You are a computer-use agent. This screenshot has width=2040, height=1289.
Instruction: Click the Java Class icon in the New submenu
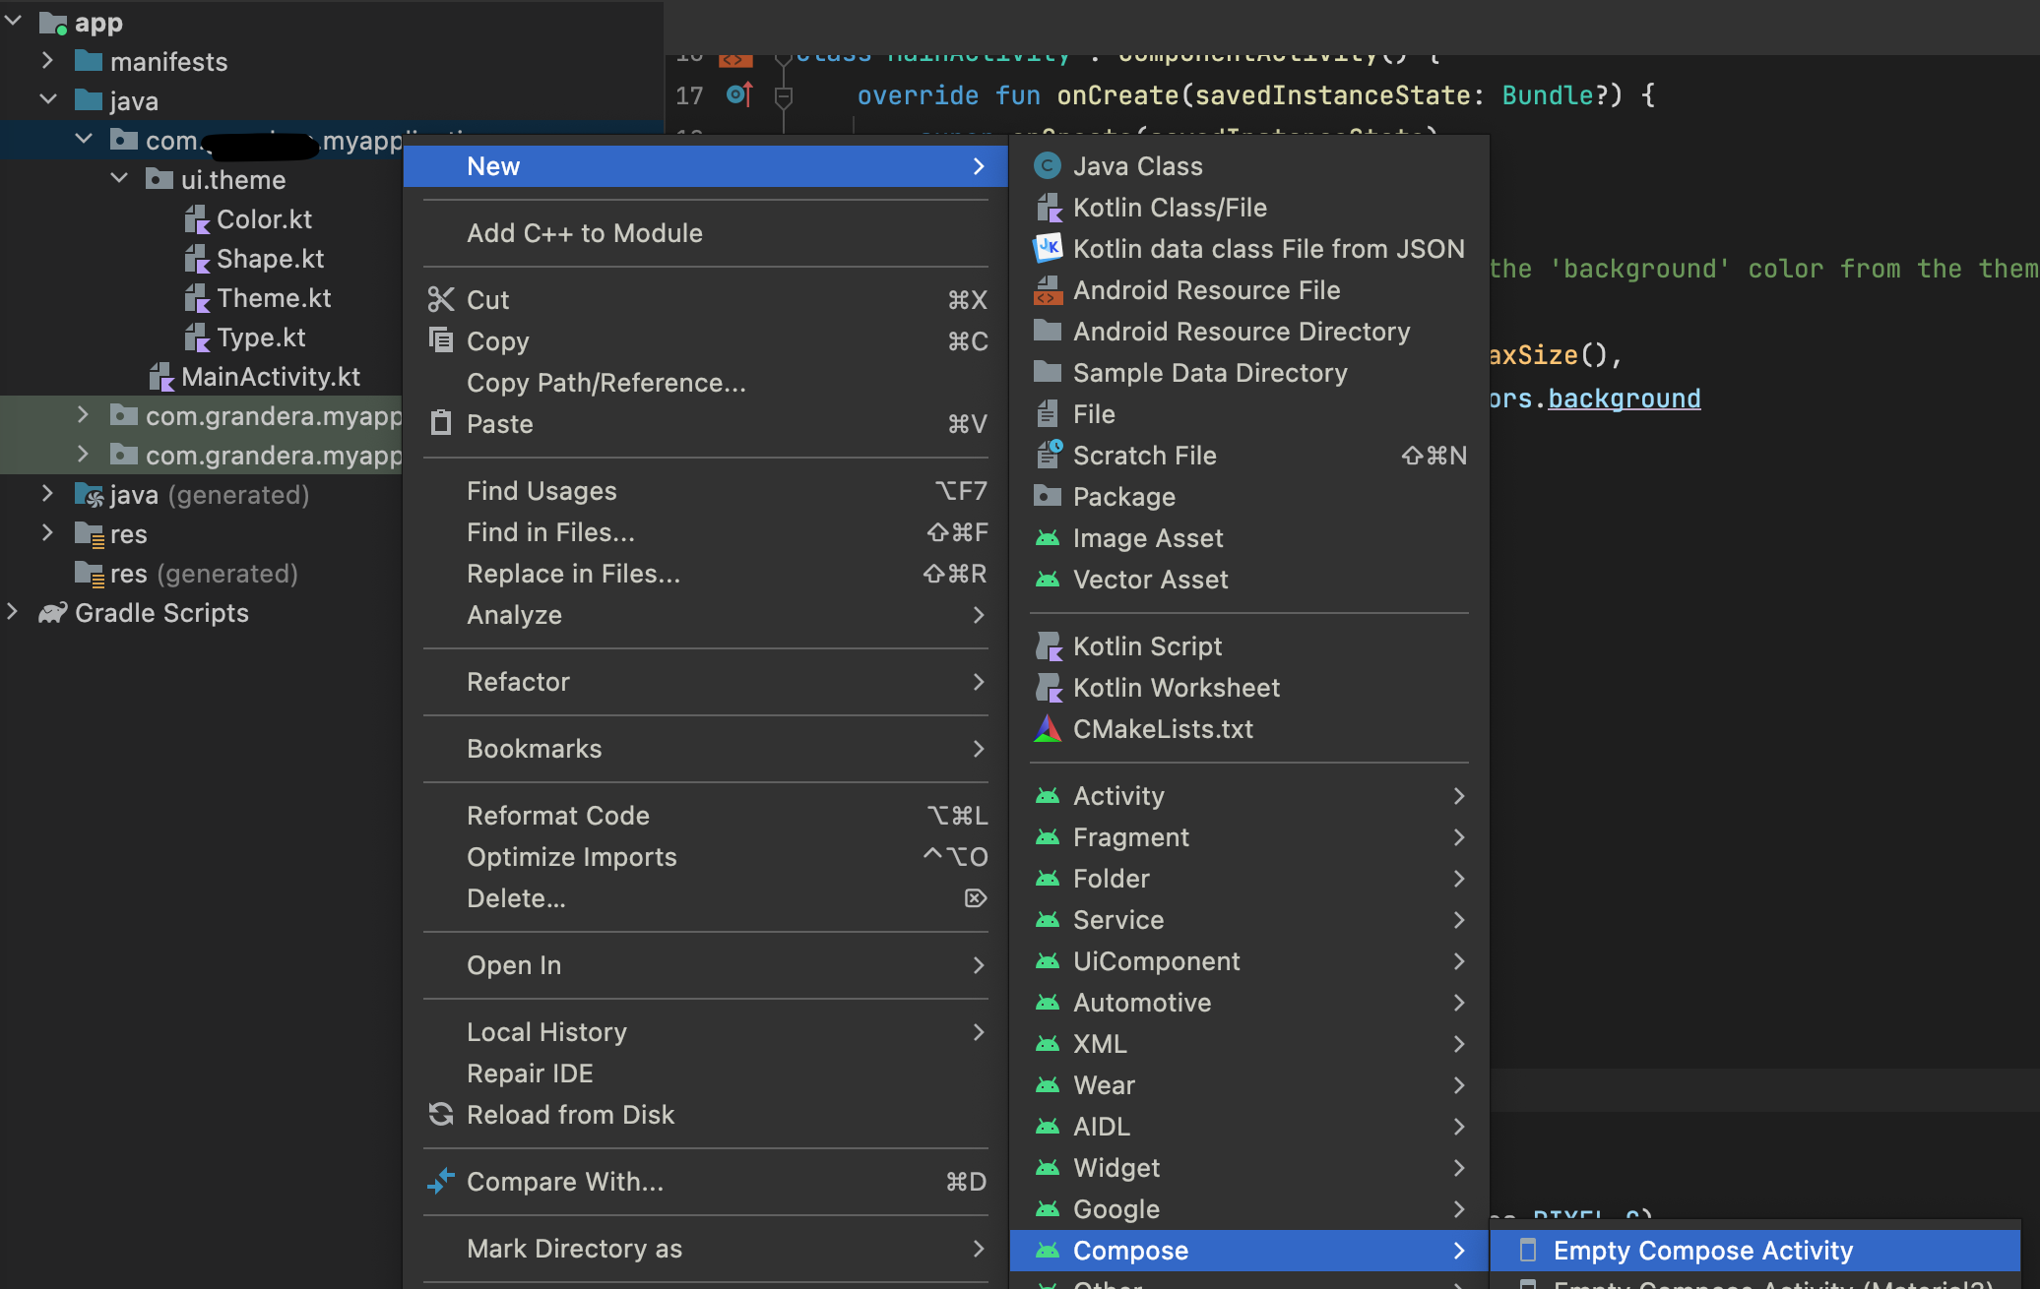coord(1047,166)
